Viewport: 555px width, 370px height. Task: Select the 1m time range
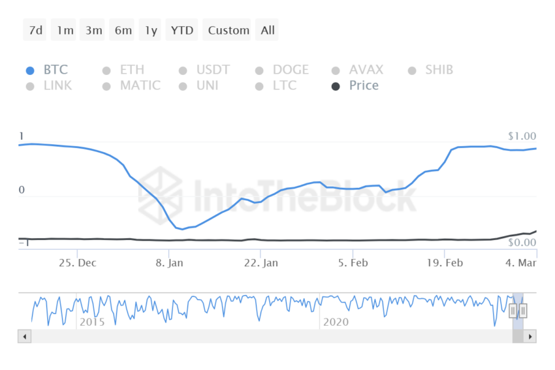[x=63, y=30]
